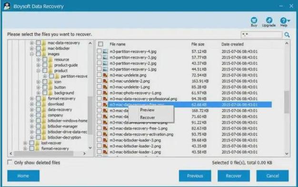Click the Previous button
Image resolution: width=298 pixels, height=187 pixels.
[x=195, y=176]
